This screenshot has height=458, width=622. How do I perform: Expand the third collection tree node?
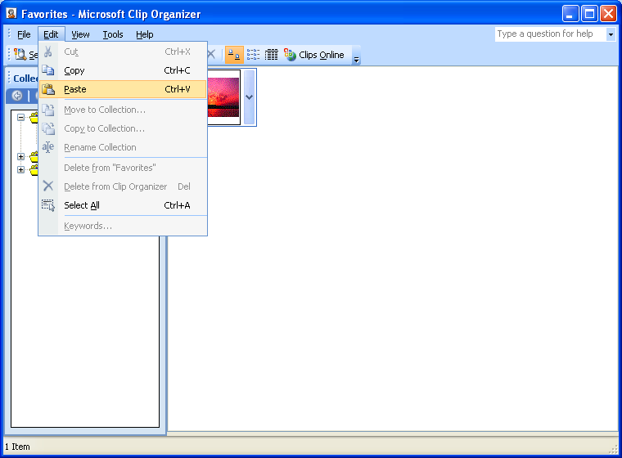tap(20, 170)
